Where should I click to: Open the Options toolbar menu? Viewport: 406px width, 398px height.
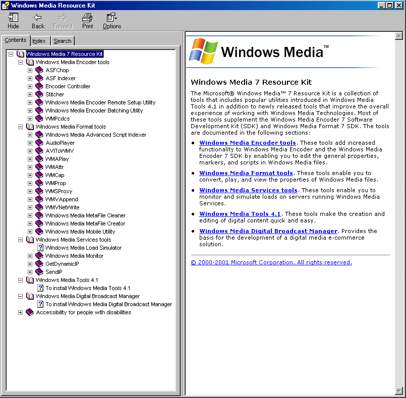pos(112,21)
